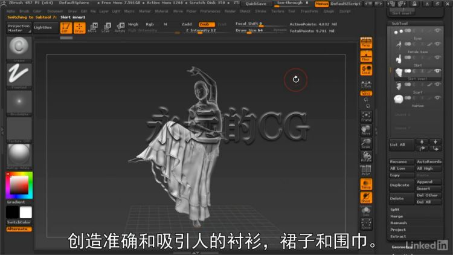Open the Preferences menu

tap(210, 11)
